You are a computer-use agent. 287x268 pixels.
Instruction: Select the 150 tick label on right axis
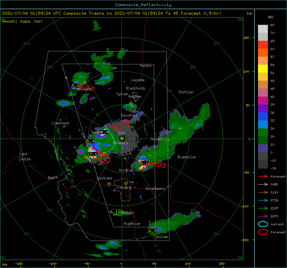[246, 38]
